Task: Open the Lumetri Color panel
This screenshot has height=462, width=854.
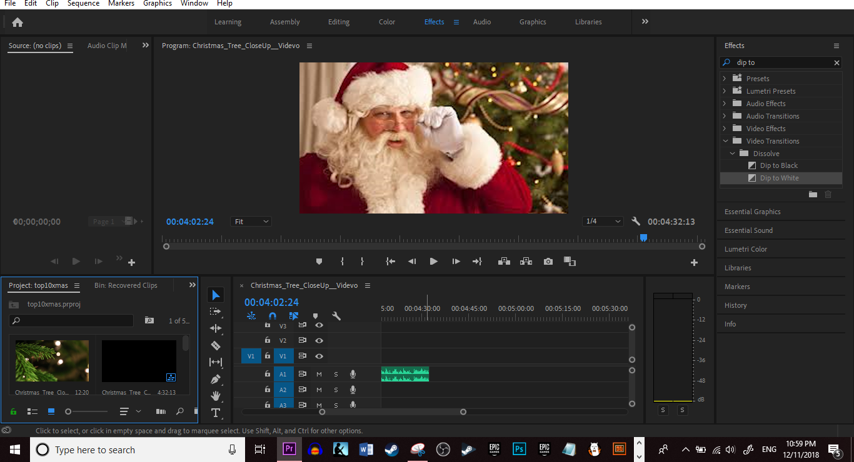Action: 746,249
